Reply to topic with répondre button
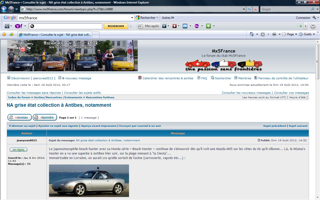 pyautogui.click(x=45, y=117)
